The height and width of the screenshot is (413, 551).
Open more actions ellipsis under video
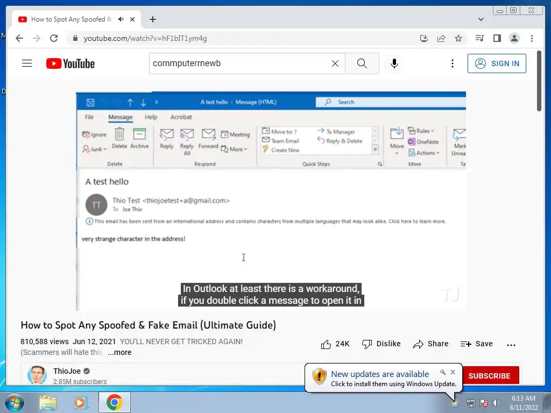[511, 345]
